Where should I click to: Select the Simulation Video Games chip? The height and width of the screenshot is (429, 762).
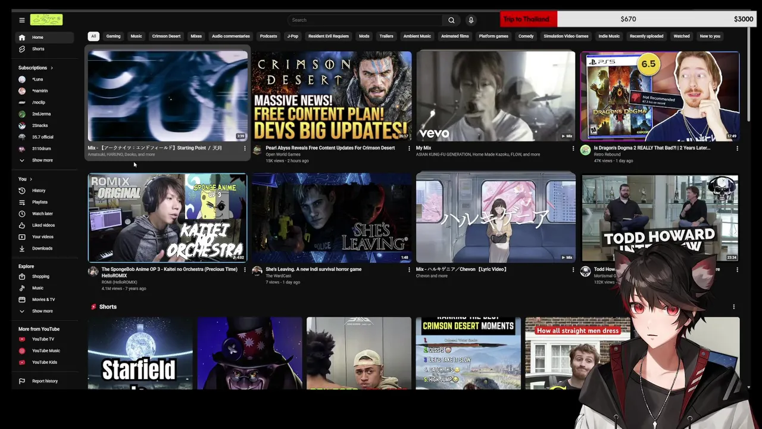point(566,36)
